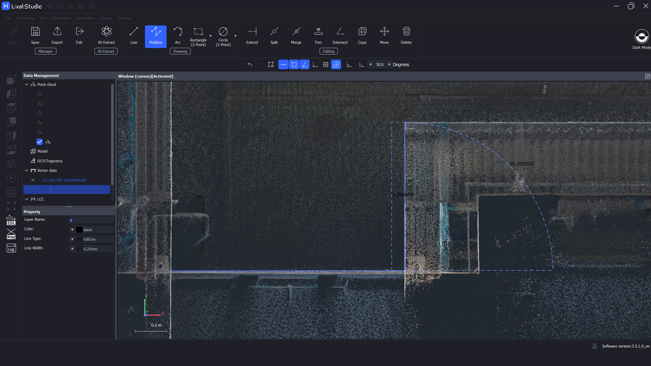Open the Plane draw menu

[61, 18]
